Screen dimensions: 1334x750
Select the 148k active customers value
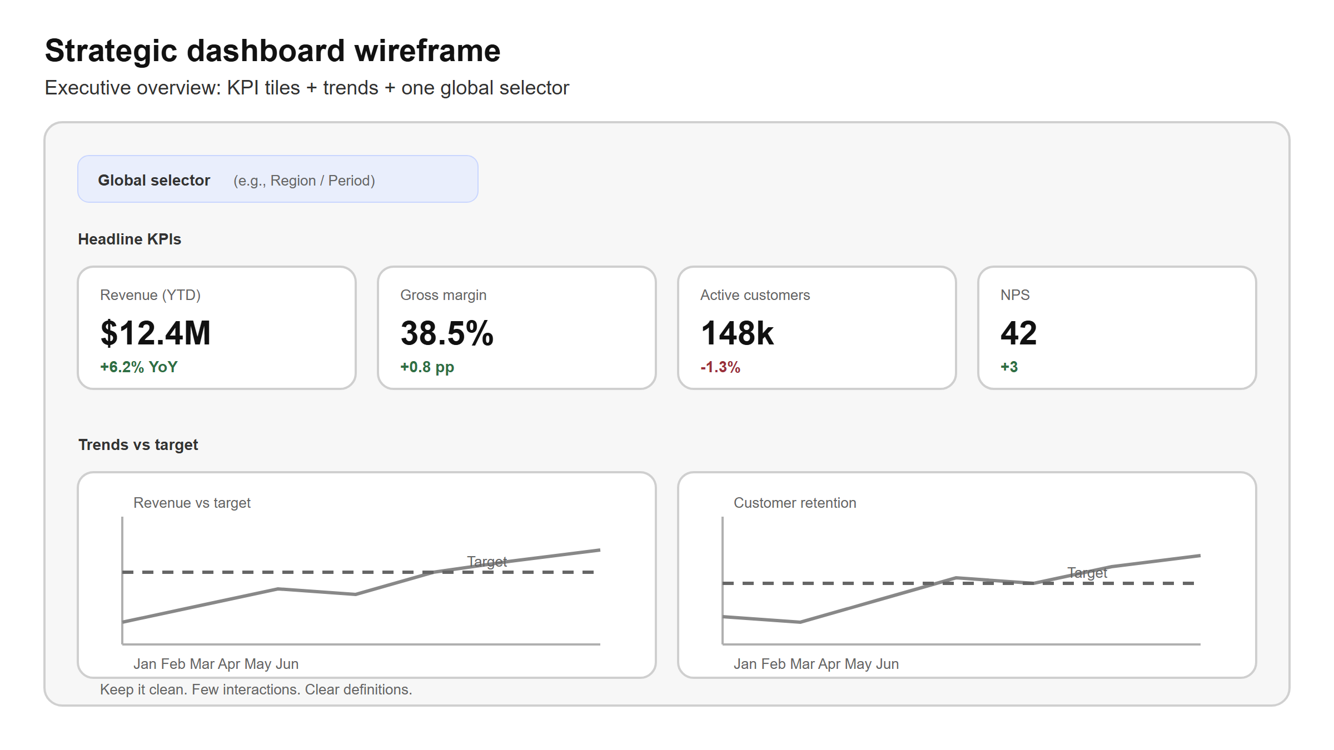coord(737,333)
